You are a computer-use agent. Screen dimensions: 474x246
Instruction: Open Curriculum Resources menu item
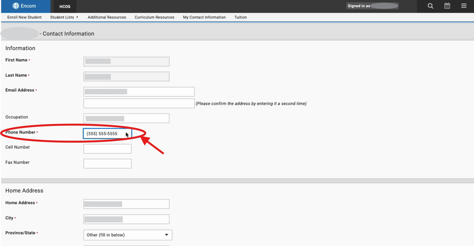(x=154, y=17)
